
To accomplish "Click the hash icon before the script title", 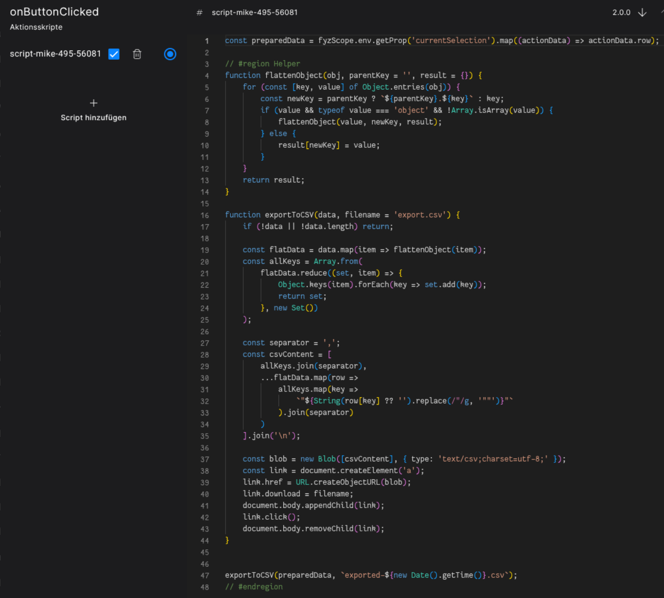I will tap(199, 13).
